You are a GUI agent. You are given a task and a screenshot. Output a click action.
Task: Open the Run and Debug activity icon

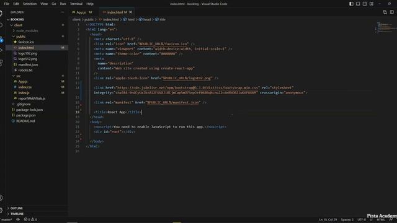tap(1, 50)
